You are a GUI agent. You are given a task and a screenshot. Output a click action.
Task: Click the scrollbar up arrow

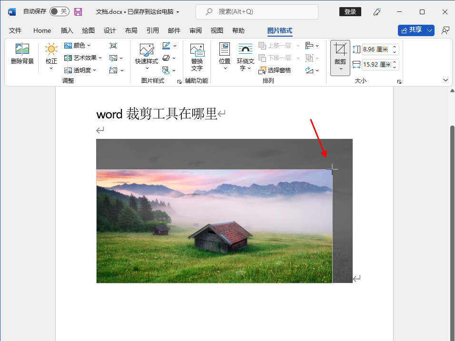(x=452, y=91)
